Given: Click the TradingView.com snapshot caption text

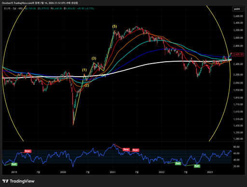Looking at the screenshot, I should 40,3.
